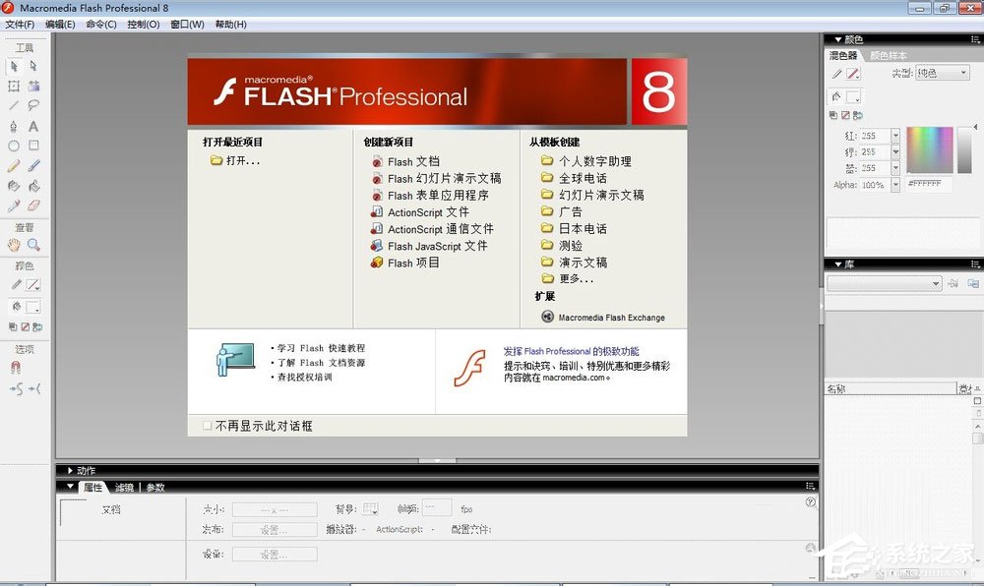Click the #FFFFFF hex color field
The width and height of the screenshot is (984, 586).
point(927,184)
